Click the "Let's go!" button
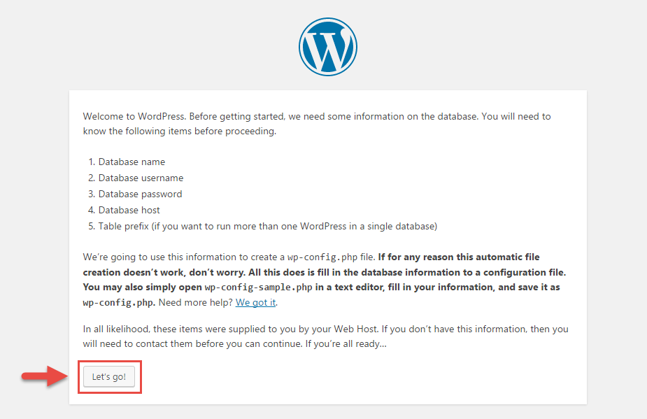The height and width of the screenshot is (419, 647). coord(109,376)
